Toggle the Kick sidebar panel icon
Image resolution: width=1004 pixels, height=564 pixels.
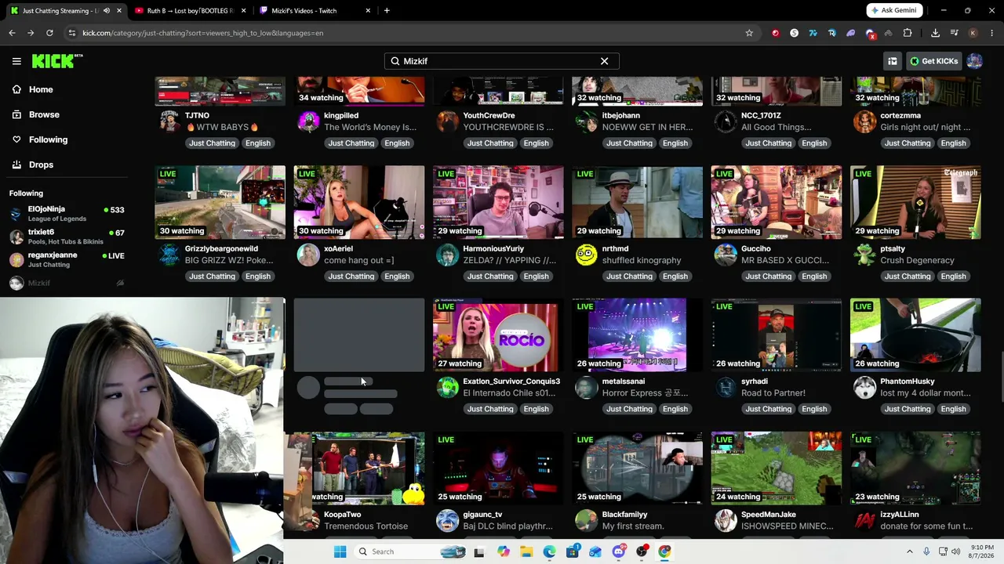pos(893,61)
